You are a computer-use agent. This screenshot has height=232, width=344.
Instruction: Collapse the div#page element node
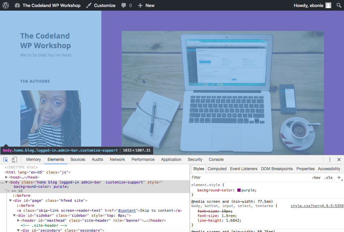click(x=10, y=200)
